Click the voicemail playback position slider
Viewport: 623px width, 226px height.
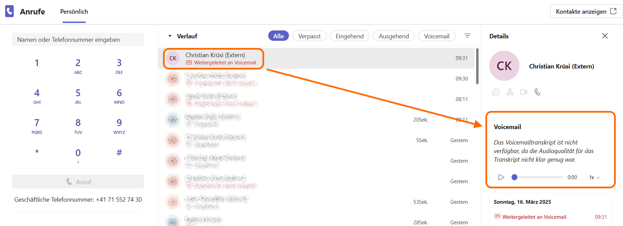[x=539, y=177]
